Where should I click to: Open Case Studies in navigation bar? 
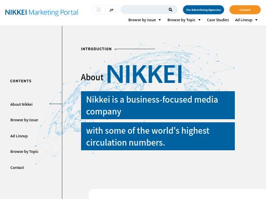click(218, 20)
